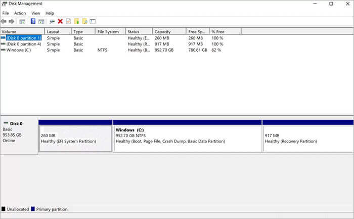
Task: Click toolbar icon just left of red X
Action: coord(52,21)
